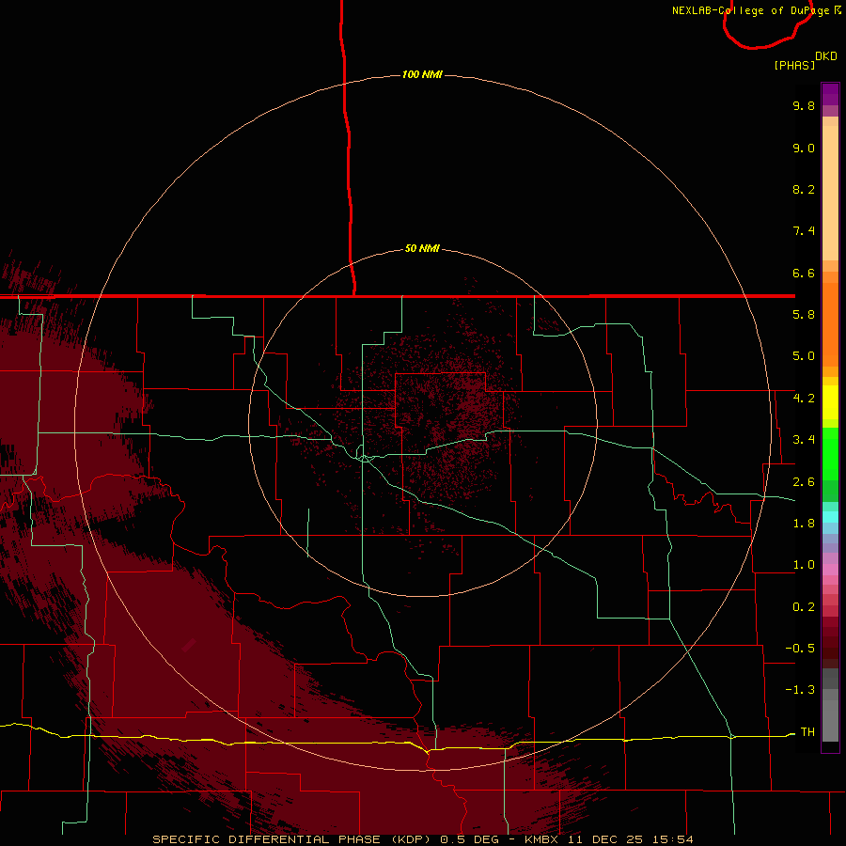Click the 7.4 value on the scale
Viewport: 846px width, 846px height.
pyautogui.click(x=804, y=231)
